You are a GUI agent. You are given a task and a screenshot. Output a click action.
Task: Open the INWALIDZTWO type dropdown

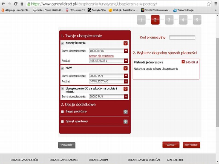(x=126, y=81)
